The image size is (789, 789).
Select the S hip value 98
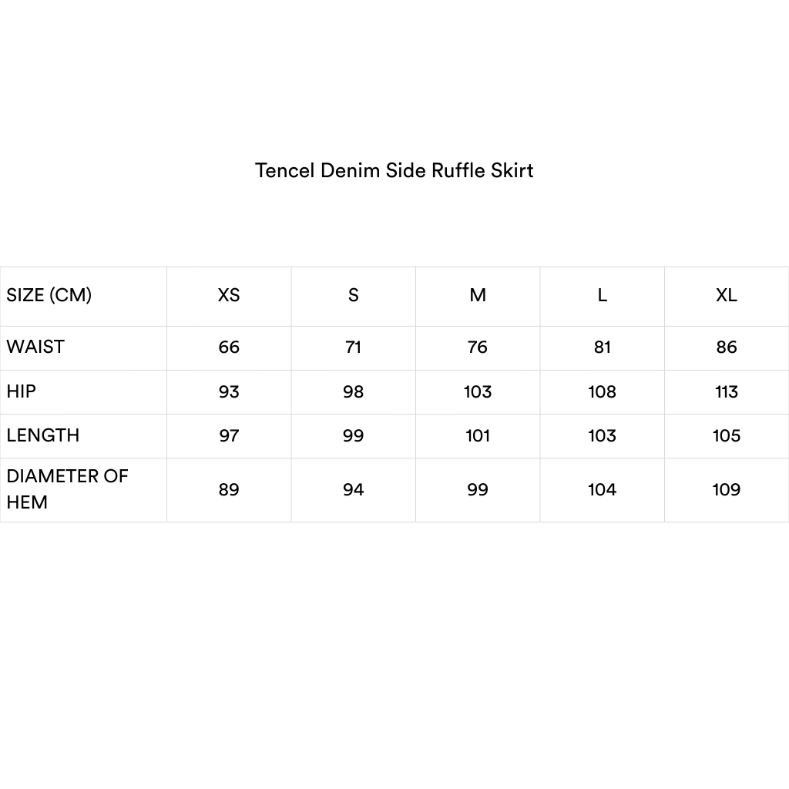tap(353, 392)
